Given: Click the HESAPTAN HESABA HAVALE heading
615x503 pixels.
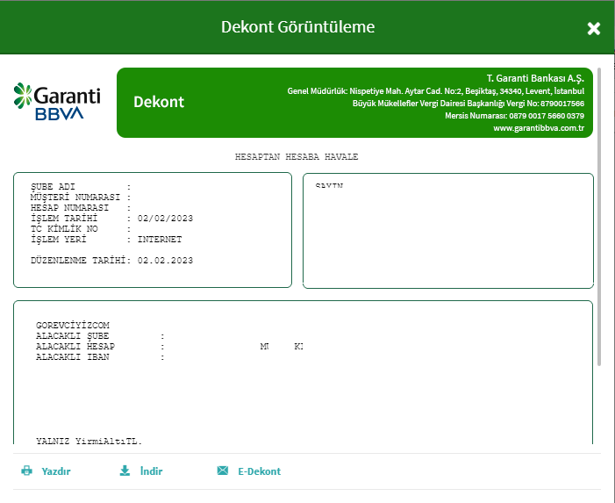Looking at the screenshot, I should [297, 156].
